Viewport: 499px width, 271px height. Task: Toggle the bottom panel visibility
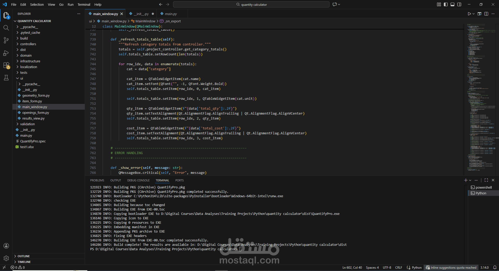point(452,4)
